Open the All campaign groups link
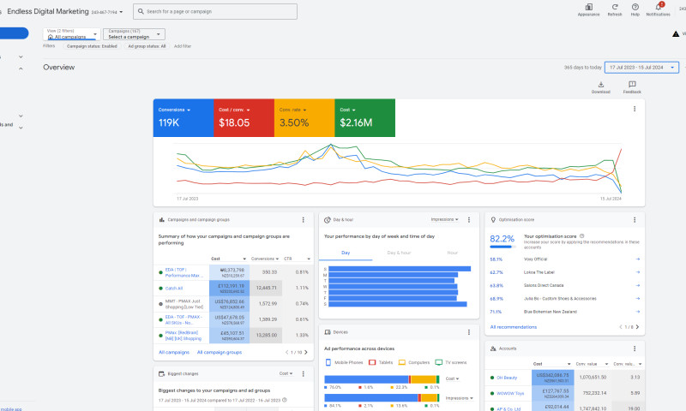The image size is (686, 411). (x=220, y=352)
